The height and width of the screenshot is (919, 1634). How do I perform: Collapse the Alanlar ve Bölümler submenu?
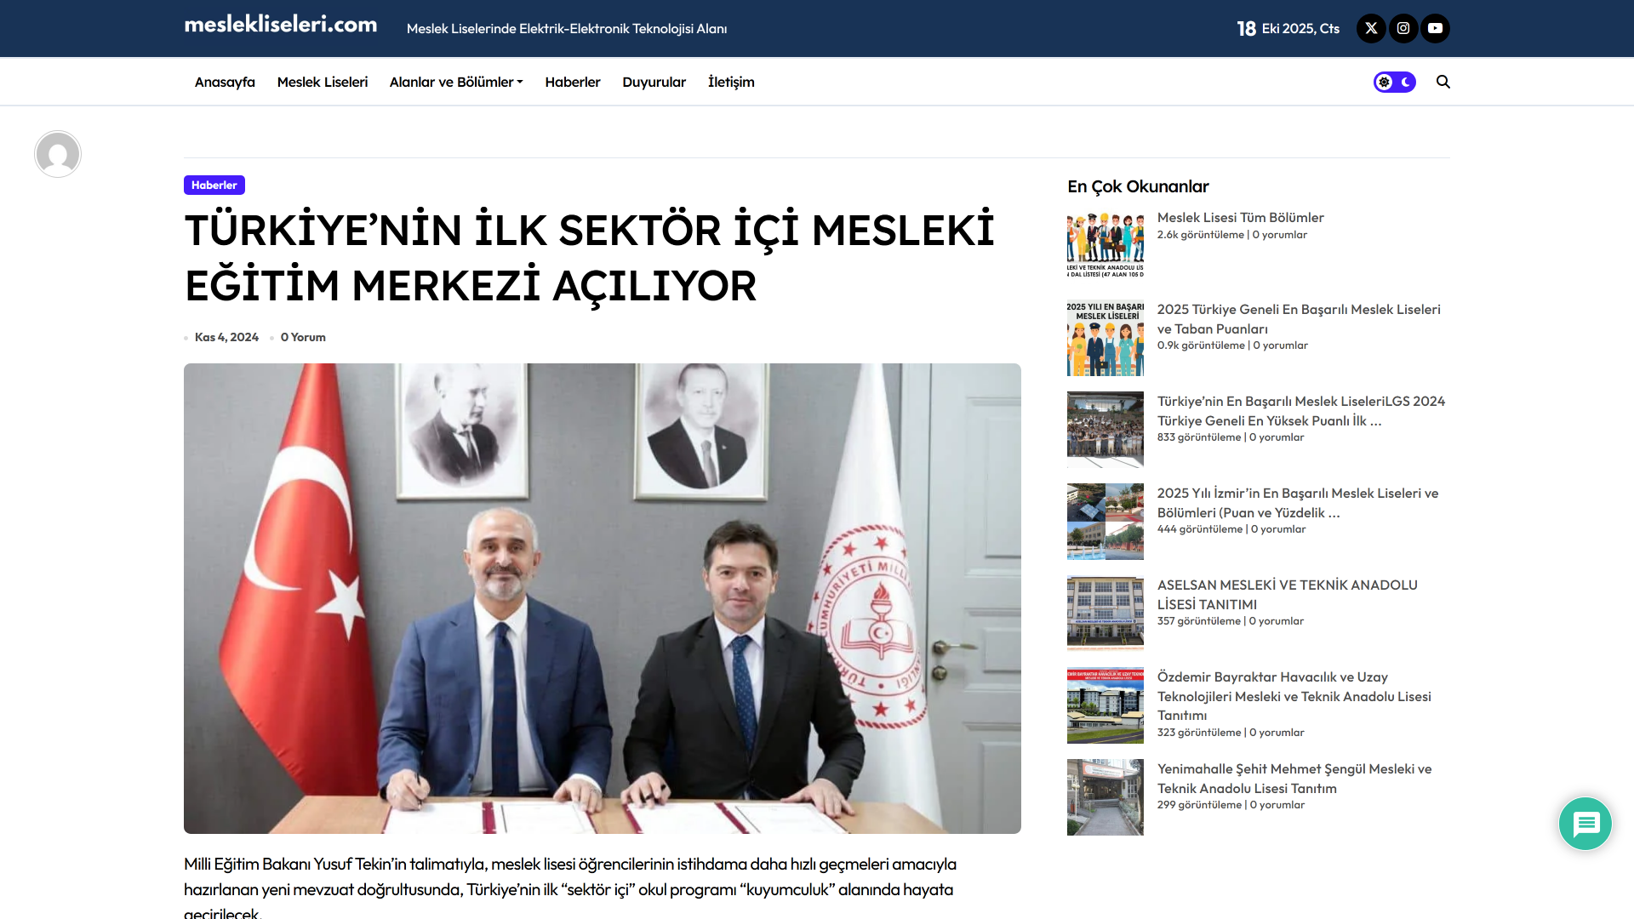pos(456,82)
